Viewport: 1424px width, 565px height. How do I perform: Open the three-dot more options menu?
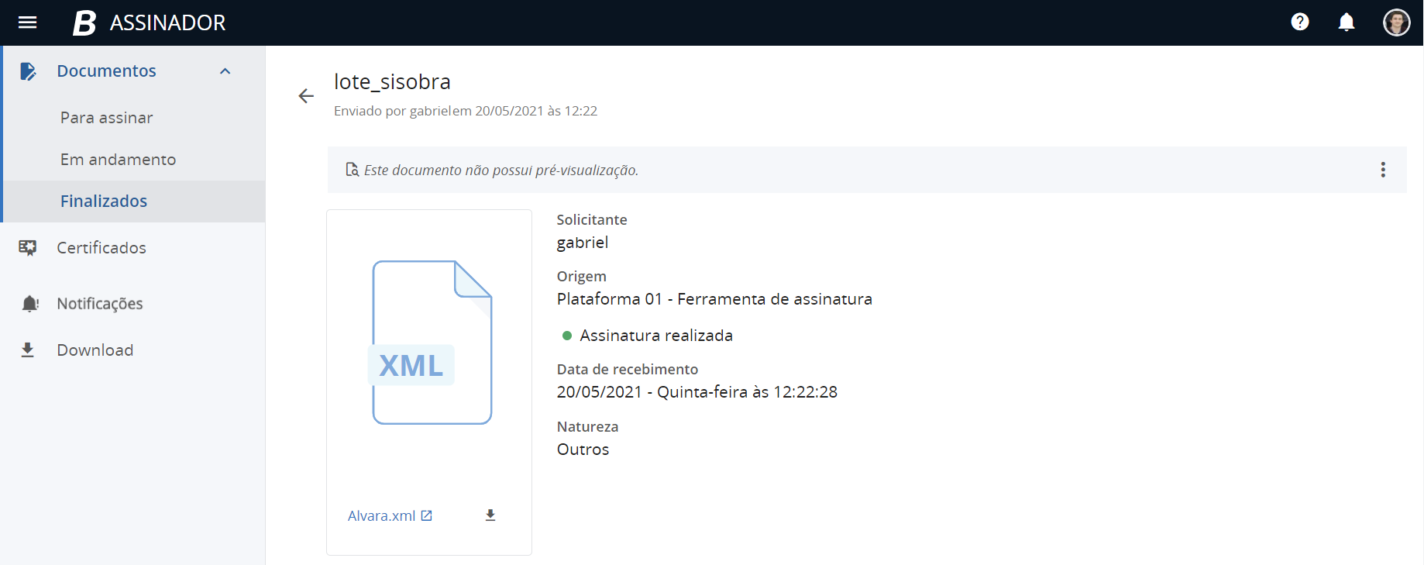[x=1382, y=170]
